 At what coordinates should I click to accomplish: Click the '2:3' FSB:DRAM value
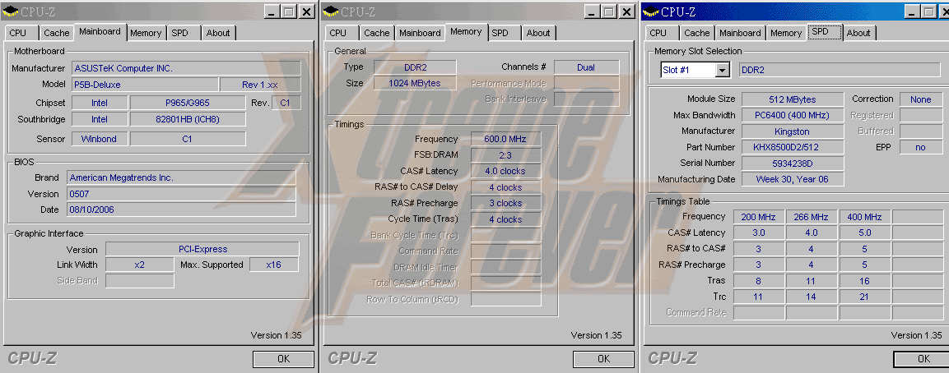pos(505,155)
